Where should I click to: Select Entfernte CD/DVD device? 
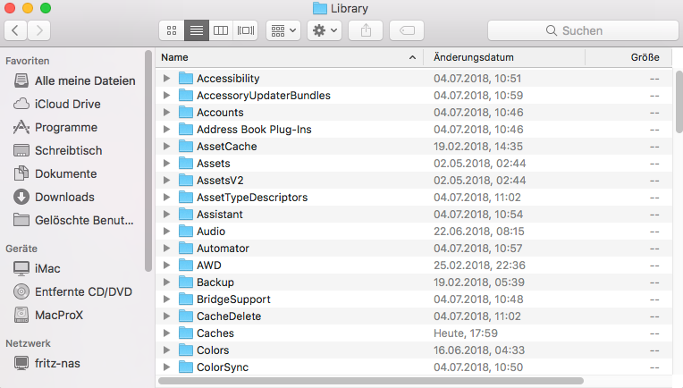72,291
